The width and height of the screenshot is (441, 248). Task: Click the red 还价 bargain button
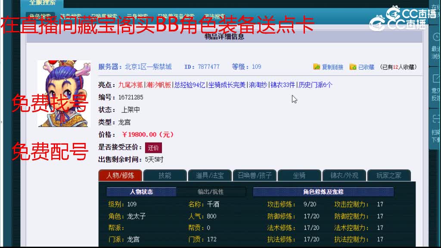tap(154, 147)
